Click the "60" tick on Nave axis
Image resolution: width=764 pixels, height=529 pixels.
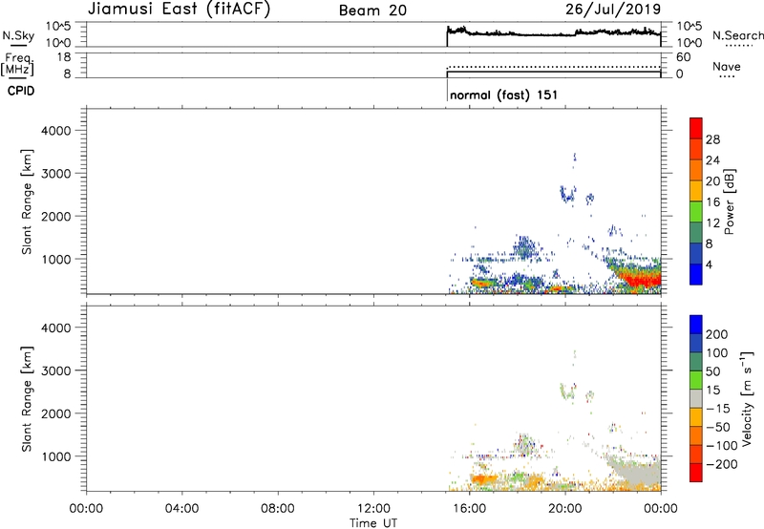pos(683,57)
